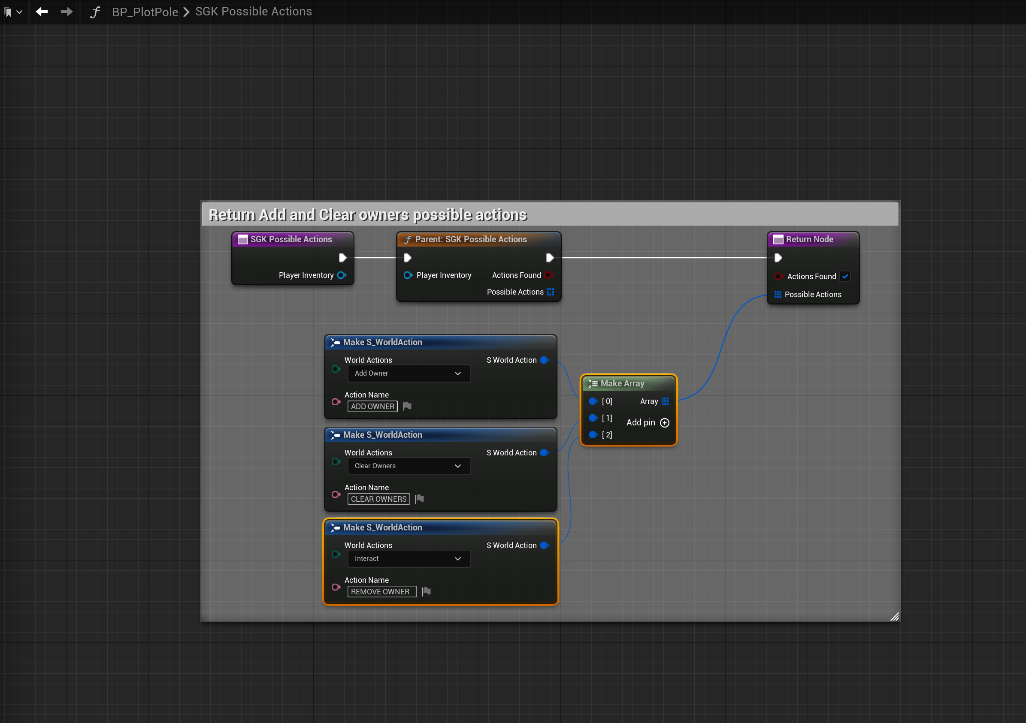Screen dimensions: 1026x723
Task: Click SGK Possible Actions breadcrumb item
Action: [253, 12]
